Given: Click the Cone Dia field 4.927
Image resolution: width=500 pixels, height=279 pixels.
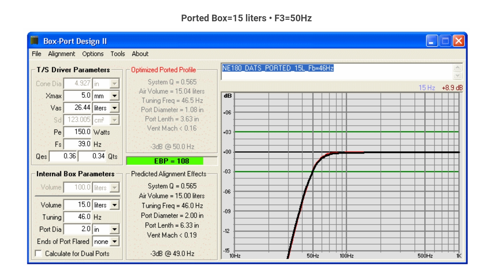Looking at the screenshot, I should [77, 83].
